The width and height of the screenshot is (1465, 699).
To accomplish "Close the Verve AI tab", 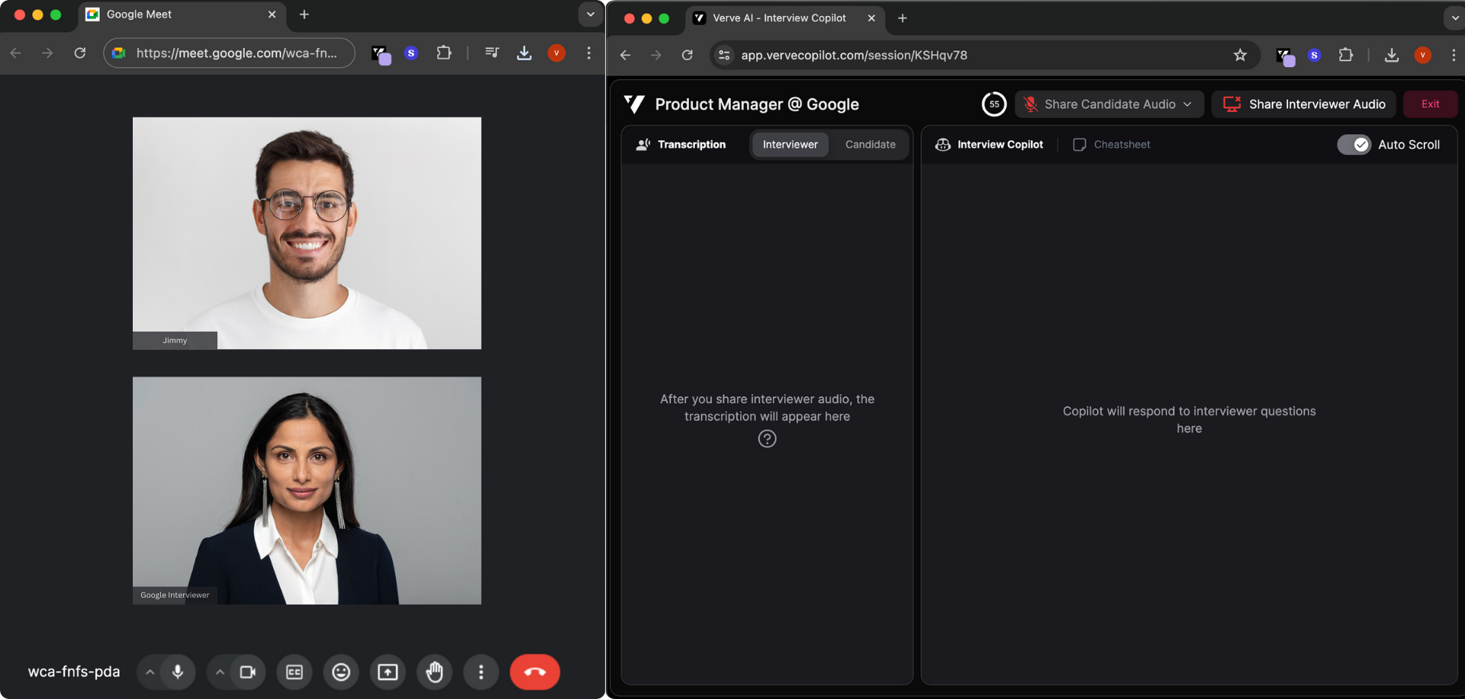I will pyautogui.click(x=871, y=18).
